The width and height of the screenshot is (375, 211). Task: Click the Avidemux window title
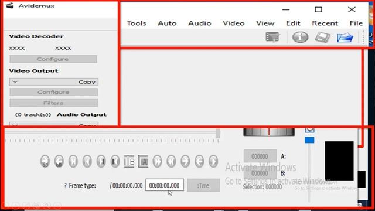coord(36,6)
